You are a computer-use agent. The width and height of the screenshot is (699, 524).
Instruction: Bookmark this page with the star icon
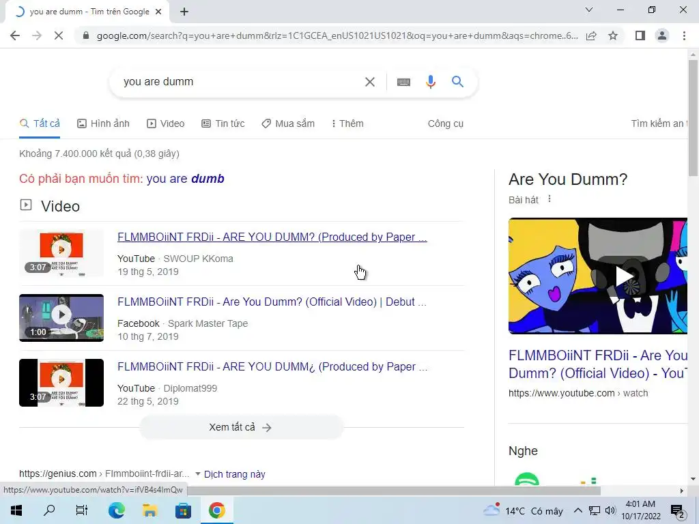(613, 35)
